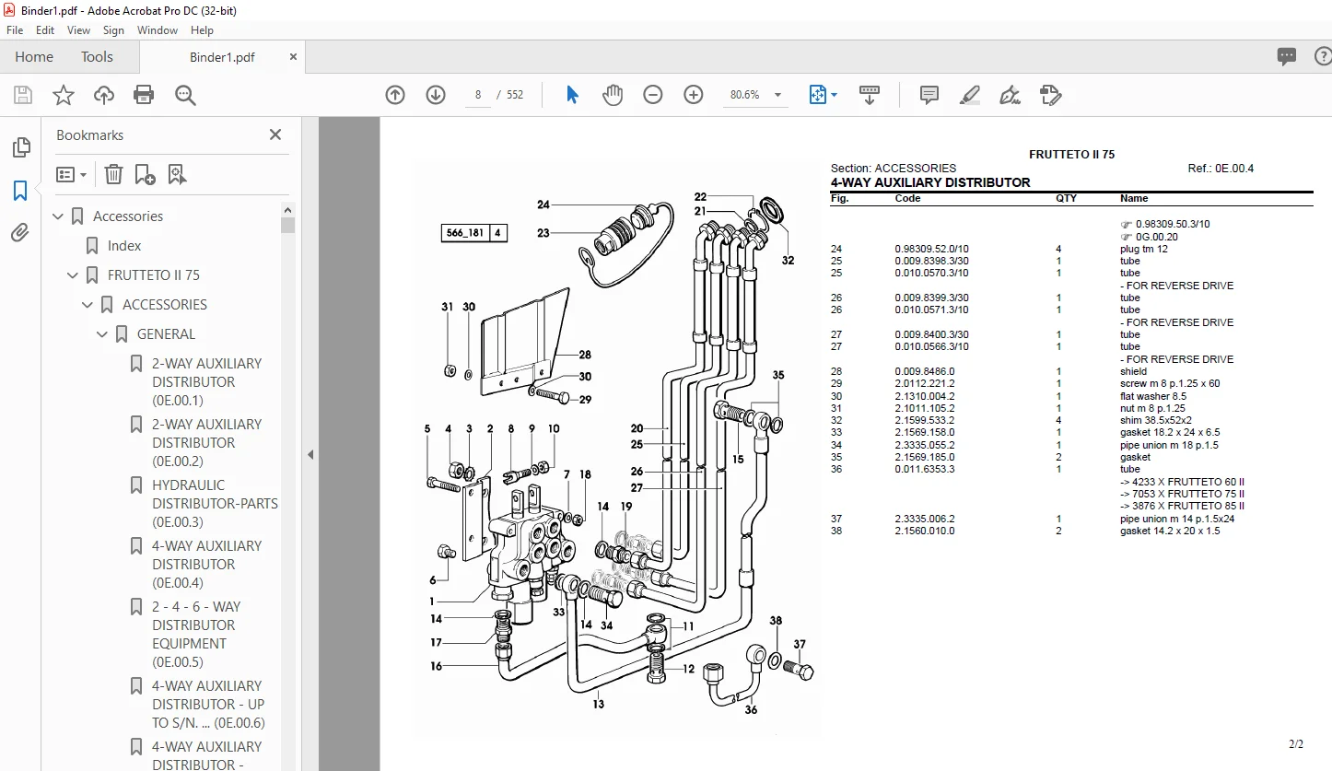
Task: Add a new bookmark icon
Action: tap(145, 174)
